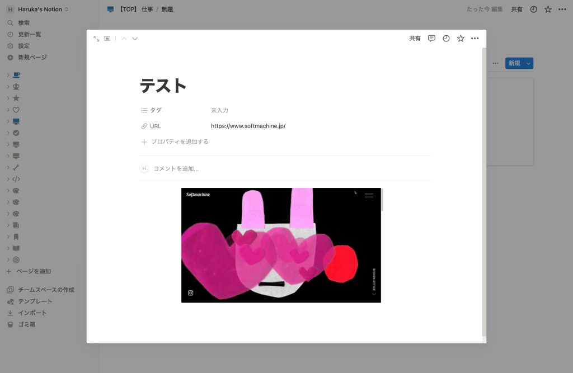The image size is (573, 373).
Task: Expand the target page chevron
Action: point(8,260)
